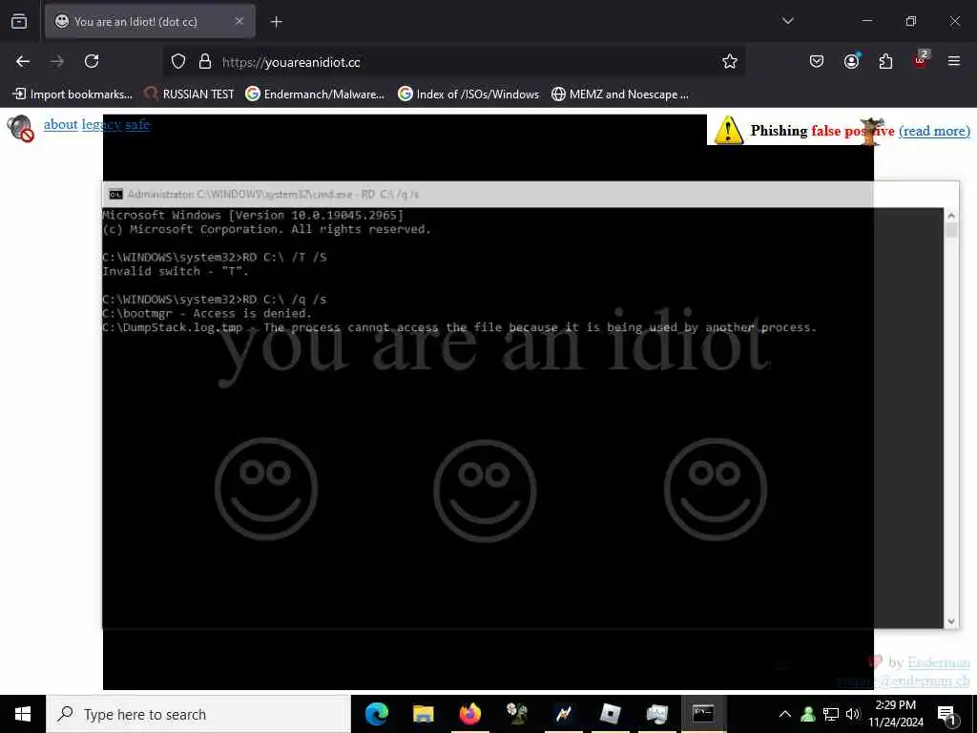Click the rightmost smiley face on the page
The height and width of the screenshot is (733, 977).
(716, 489)
